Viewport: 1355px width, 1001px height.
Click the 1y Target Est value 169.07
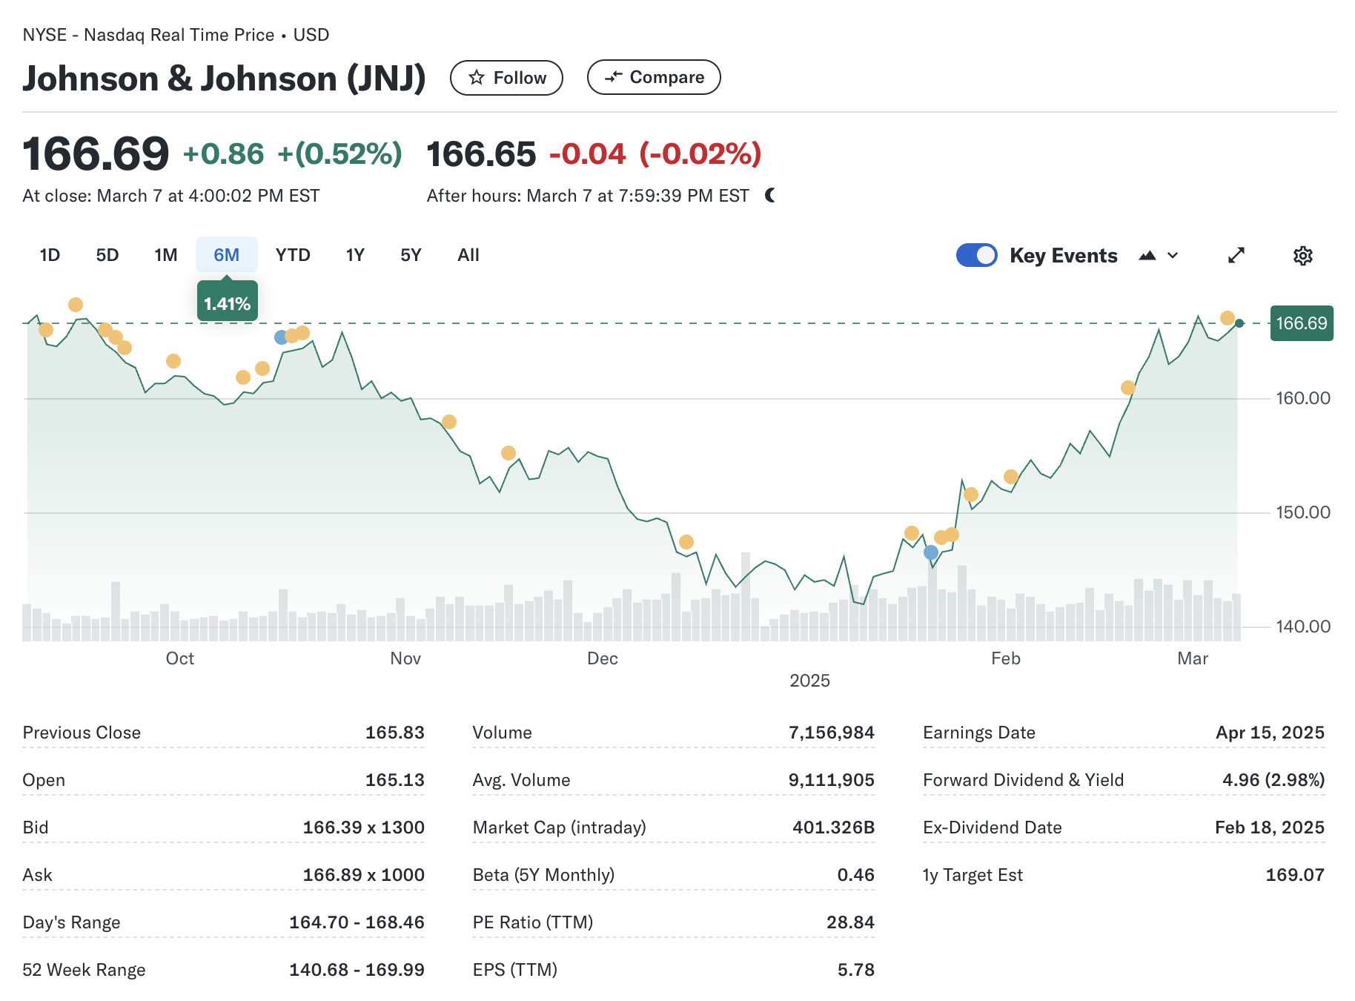pyautogui.click(x=1295, y=875)
